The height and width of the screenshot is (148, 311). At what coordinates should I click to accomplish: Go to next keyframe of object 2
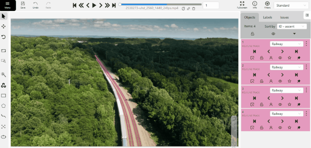[282, 75]
